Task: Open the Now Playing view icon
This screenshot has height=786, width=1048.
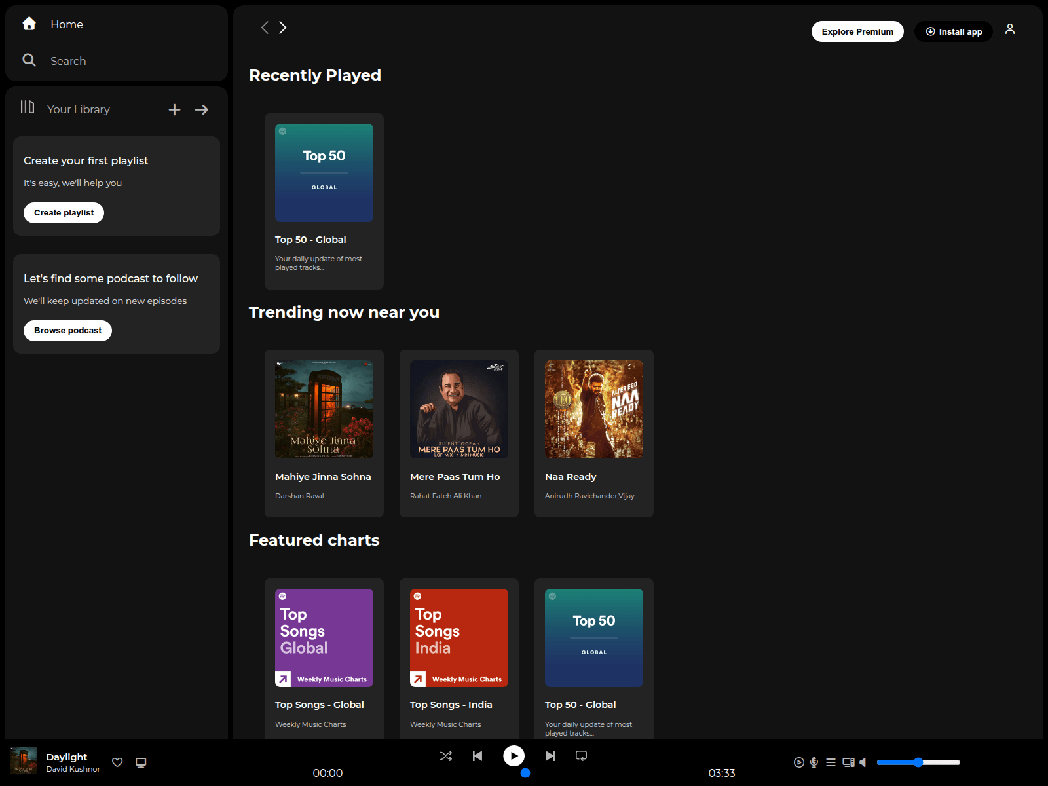Action: click(x=798, y=762)
